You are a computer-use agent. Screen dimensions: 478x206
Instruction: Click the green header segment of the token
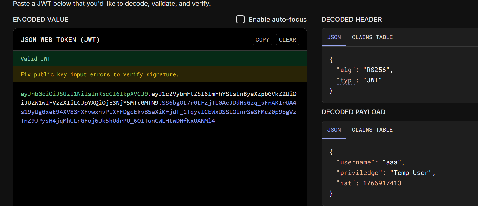[x=84, y=94]
